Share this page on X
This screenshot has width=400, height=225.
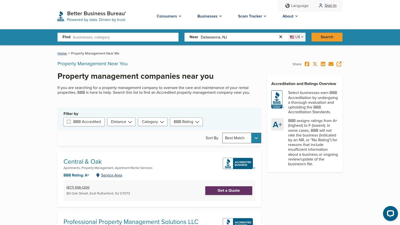click(x=315, y=64)
